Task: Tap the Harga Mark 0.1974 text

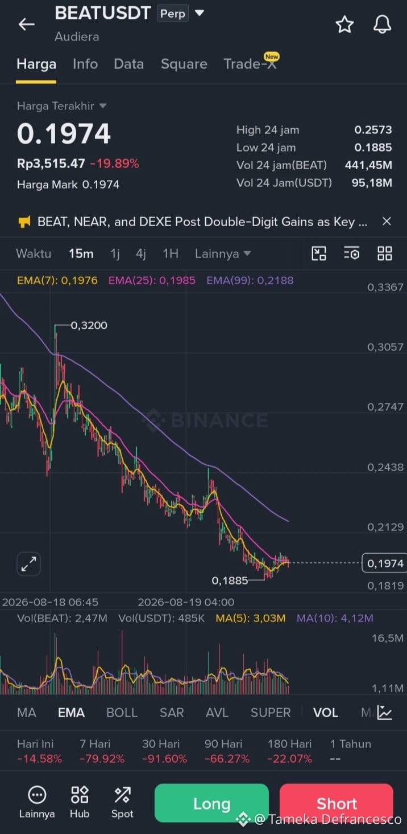Action: point(68,185)
